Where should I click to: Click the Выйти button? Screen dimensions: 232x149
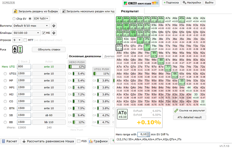(x=209, y=3)
